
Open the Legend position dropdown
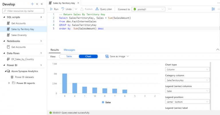[188, 102]
